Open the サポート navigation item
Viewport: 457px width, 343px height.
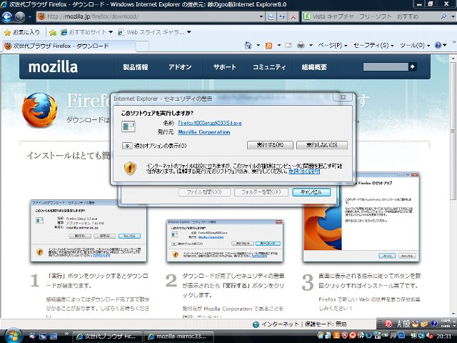[224, 67]
